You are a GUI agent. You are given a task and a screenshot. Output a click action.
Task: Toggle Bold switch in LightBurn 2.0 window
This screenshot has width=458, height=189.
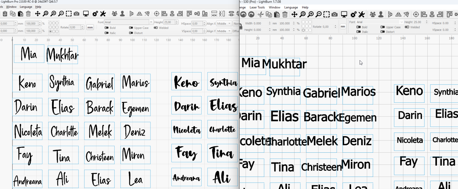107,28
